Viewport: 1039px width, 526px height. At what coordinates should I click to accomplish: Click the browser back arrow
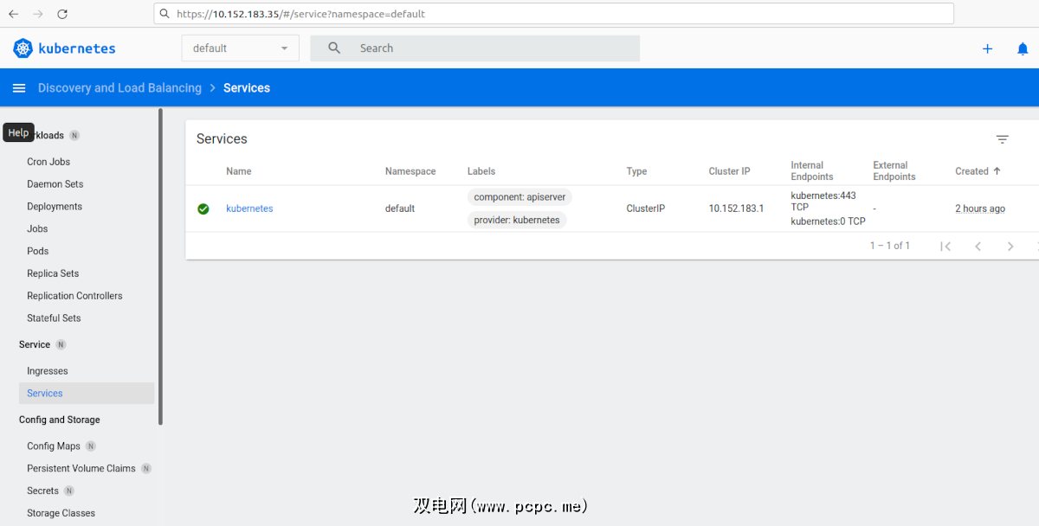(14, 14)
